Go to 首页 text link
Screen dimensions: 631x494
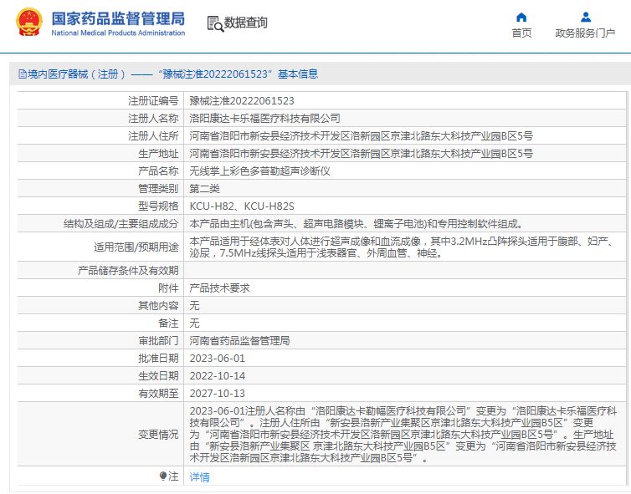tap(521, 33)
